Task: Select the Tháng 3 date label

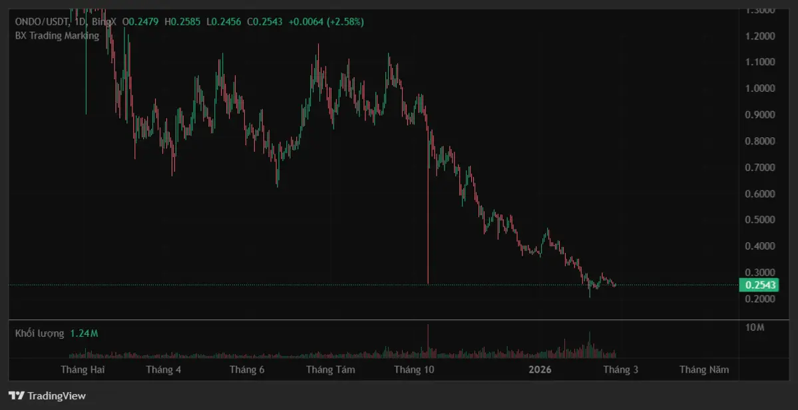Action: pos(620,369)
